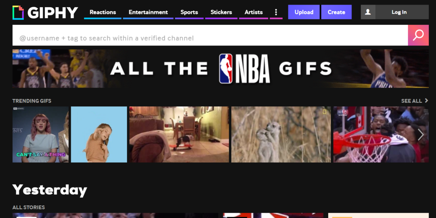
Task: Click the Log In button
Action: pos(399,12)
